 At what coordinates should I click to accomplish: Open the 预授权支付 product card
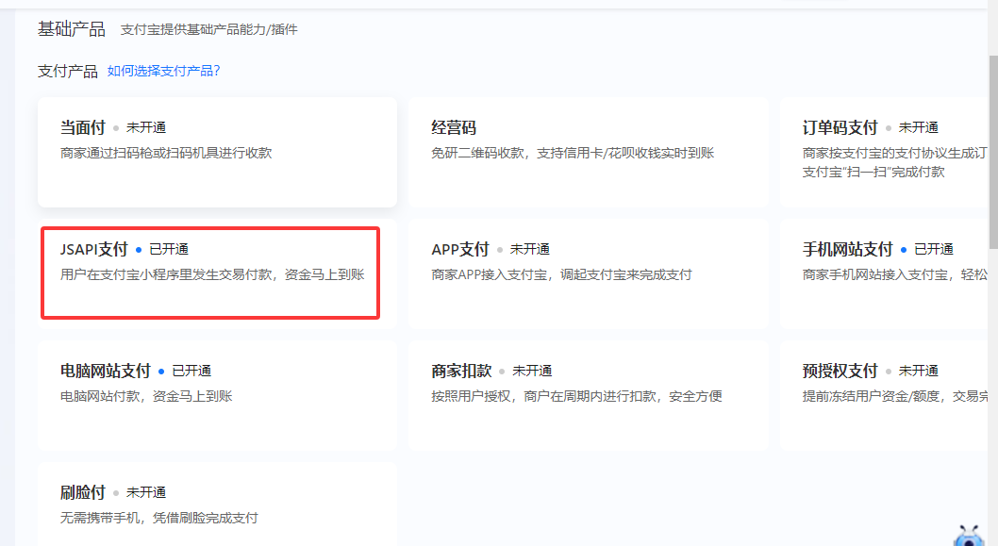tap(887, 395)
